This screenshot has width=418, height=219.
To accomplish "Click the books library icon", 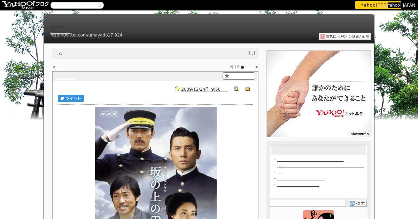I will (x=237, y=89).
